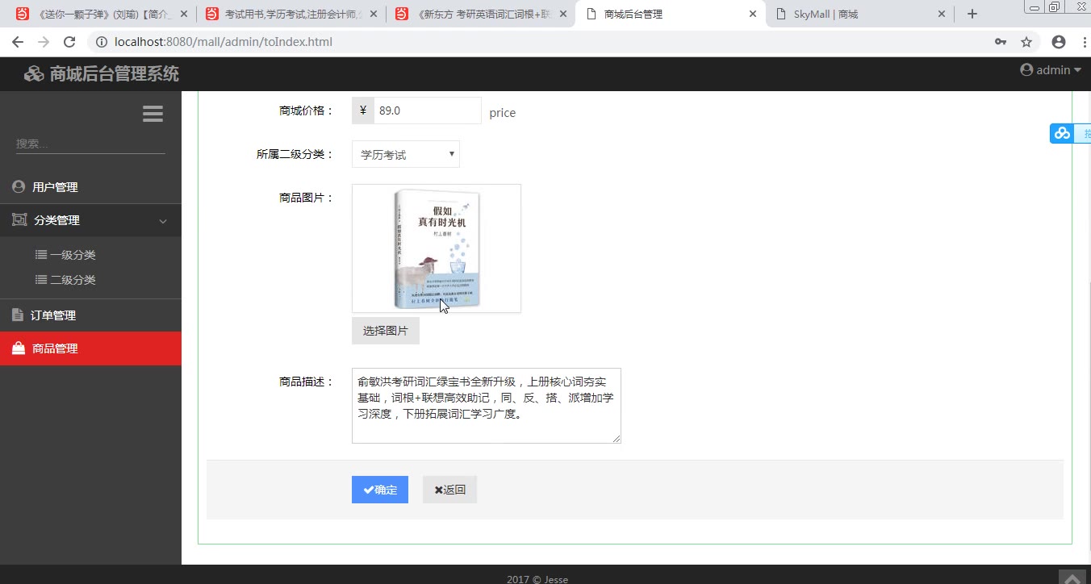Close the SkyMall tab
Image resolution: width=1091 pixels, height=584 pixels.
click(x=942, y=14)
